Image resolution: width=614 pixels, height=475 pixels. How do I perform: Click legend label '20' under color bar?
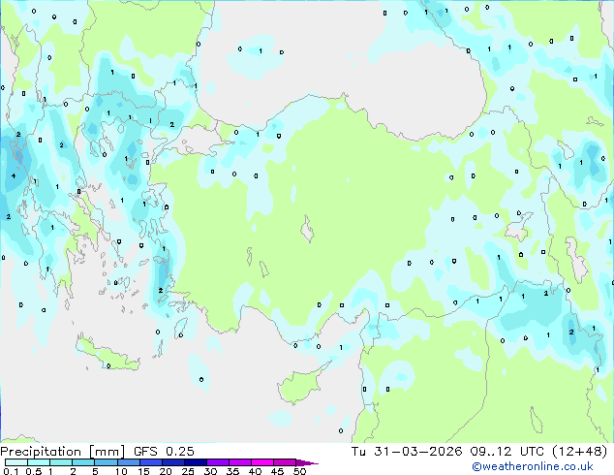point(166,471)
